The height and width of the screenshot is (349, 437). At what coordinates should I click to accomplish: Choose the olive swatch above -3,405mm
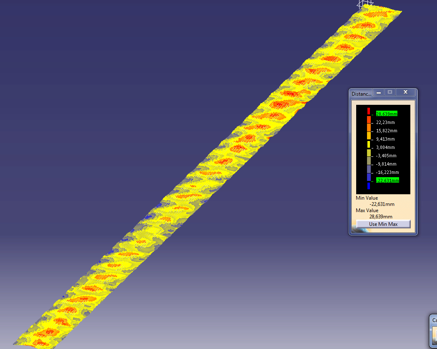point(369,153)
